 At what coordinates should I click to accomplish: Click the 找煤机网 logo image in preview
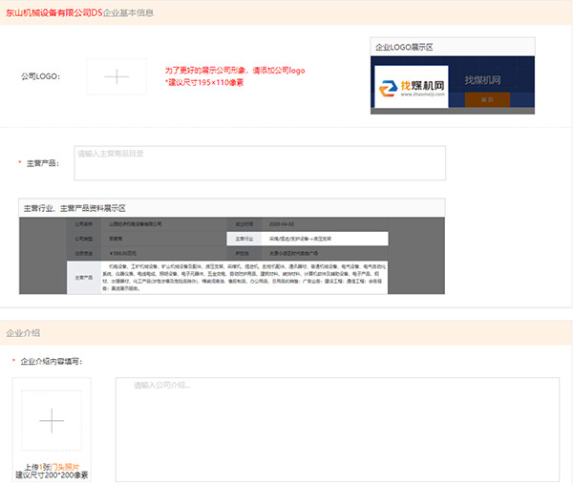[411, 88]
